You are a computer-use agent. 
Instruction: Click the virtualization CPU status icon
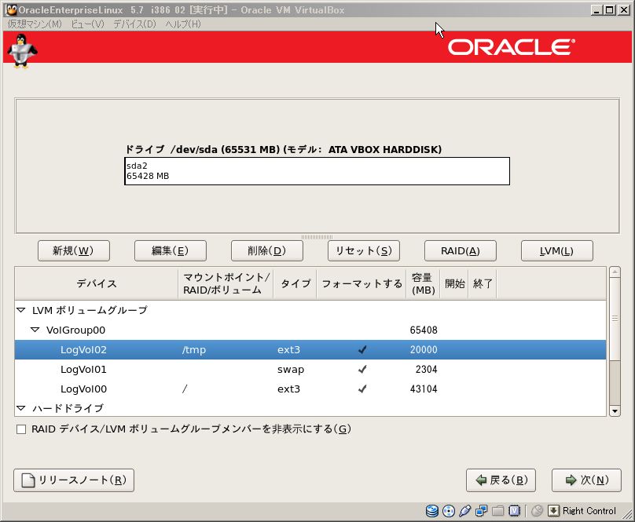click(x=514, y=511)
